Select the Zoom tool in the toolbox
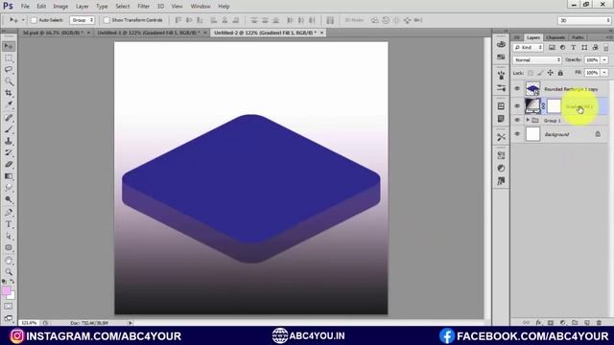This screenshot has width=614, height=345. click(9, 272)
